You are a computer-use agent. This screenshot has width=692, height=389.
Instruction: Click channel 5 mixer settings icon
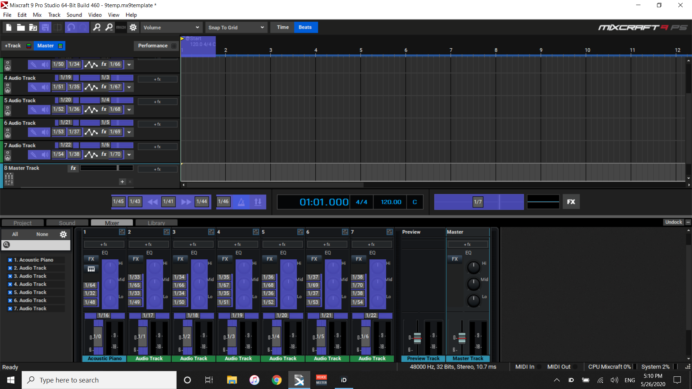pyautogui.click(x=300, y=232)
